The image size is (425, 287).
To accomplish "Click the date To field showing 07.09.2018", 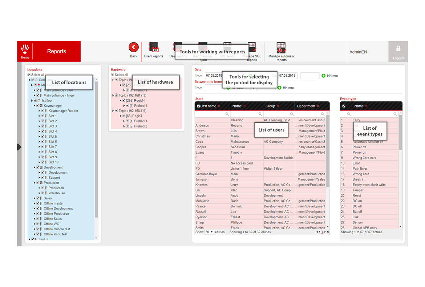I will [x=288, y=76].
